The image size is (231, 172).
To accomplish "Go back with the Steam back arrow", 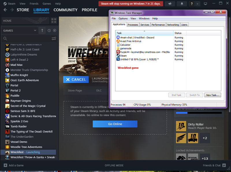I will [5, 10].
